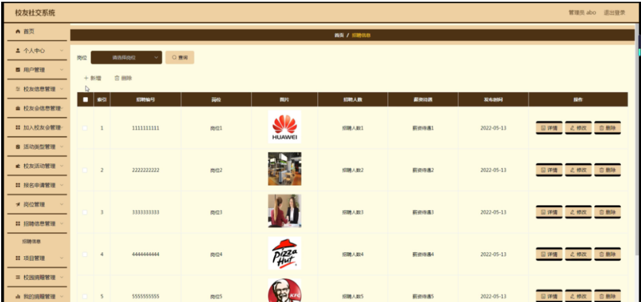Screen dimensions: 641x302
Task: Expand the 岗位管理 chevron
Action: [62, 204]
